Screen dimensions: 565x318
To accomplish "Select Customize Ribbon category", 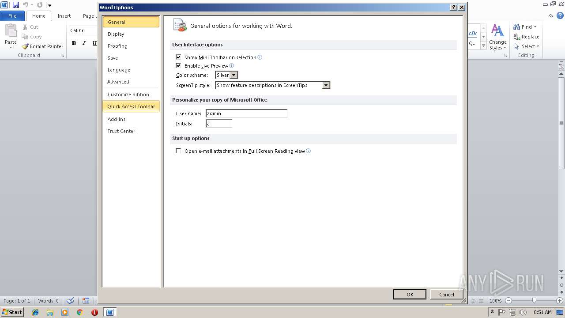I will [131, 95].
